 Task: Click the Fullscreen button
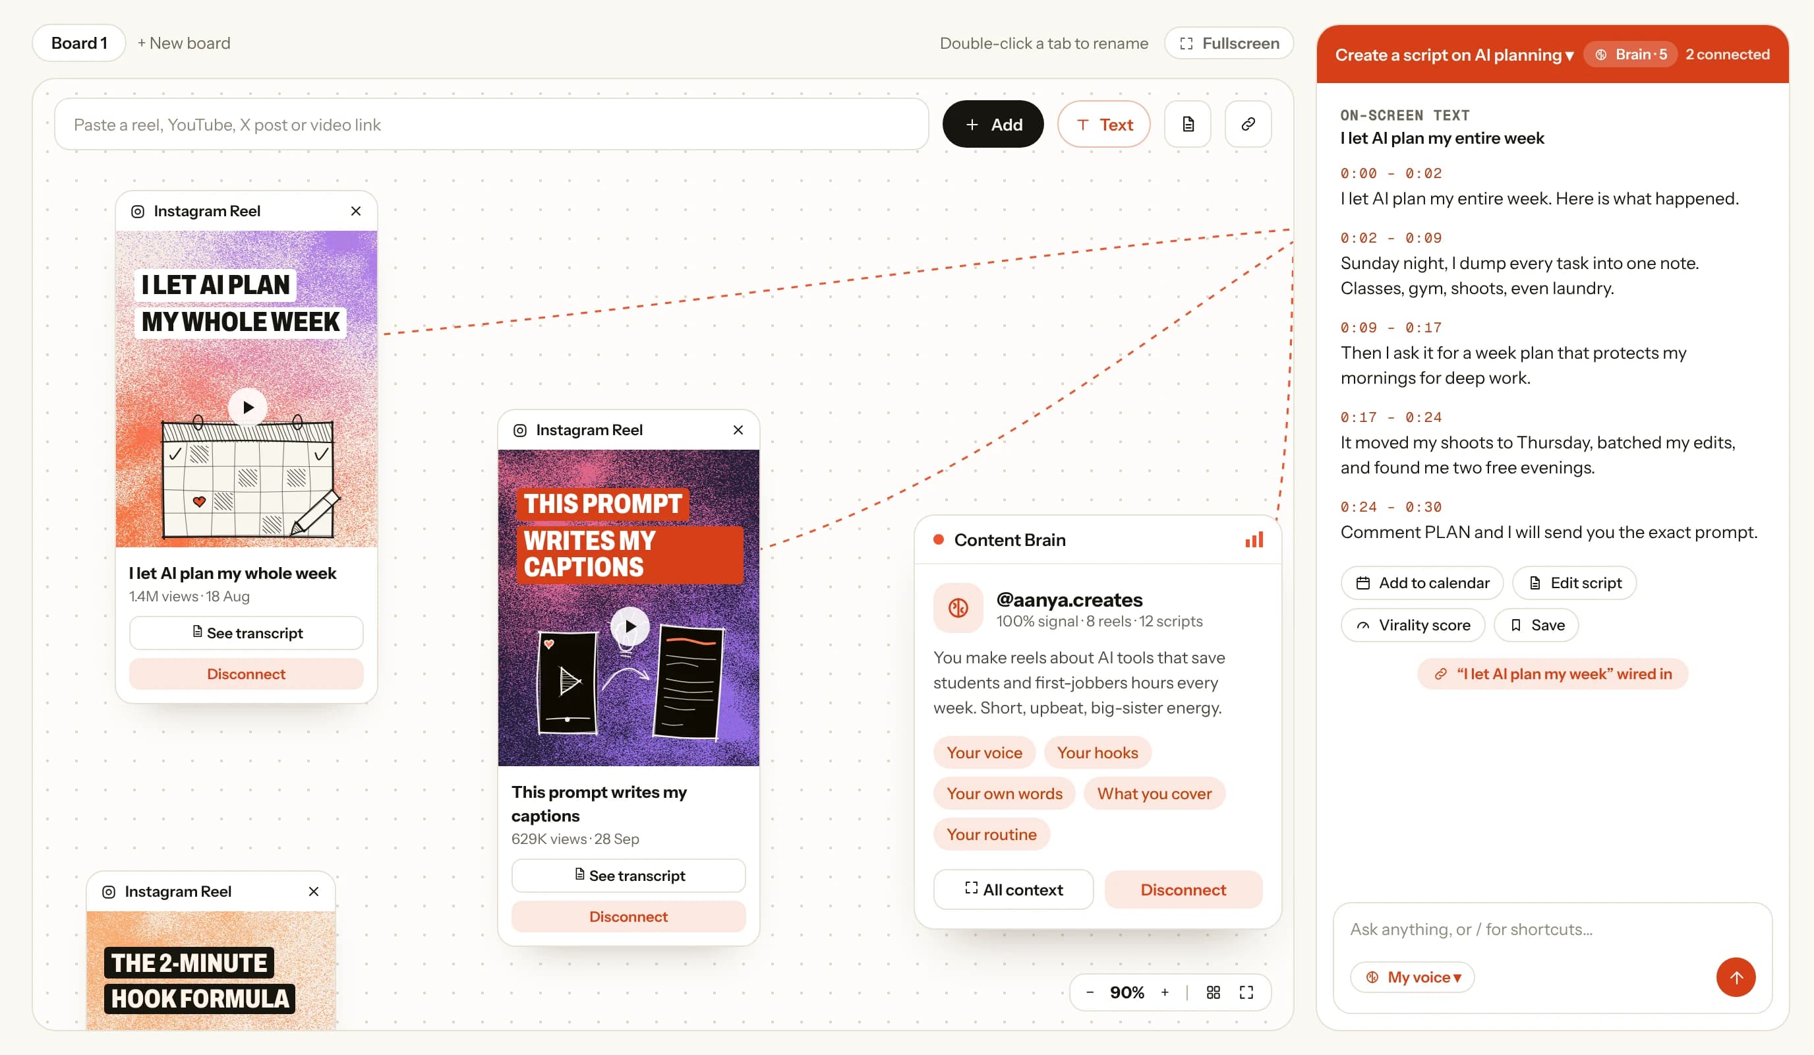(x=1229, y=44)
